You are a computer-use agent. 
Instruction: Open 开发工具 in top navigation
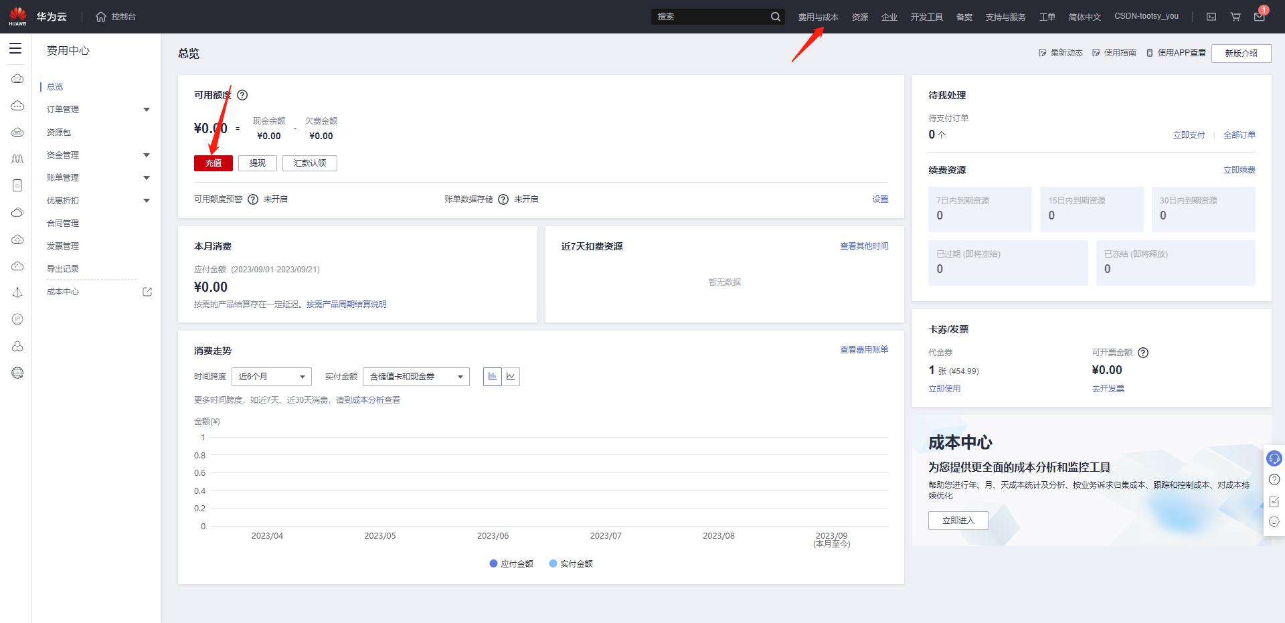pyautogui.click(x=926, y=17)
